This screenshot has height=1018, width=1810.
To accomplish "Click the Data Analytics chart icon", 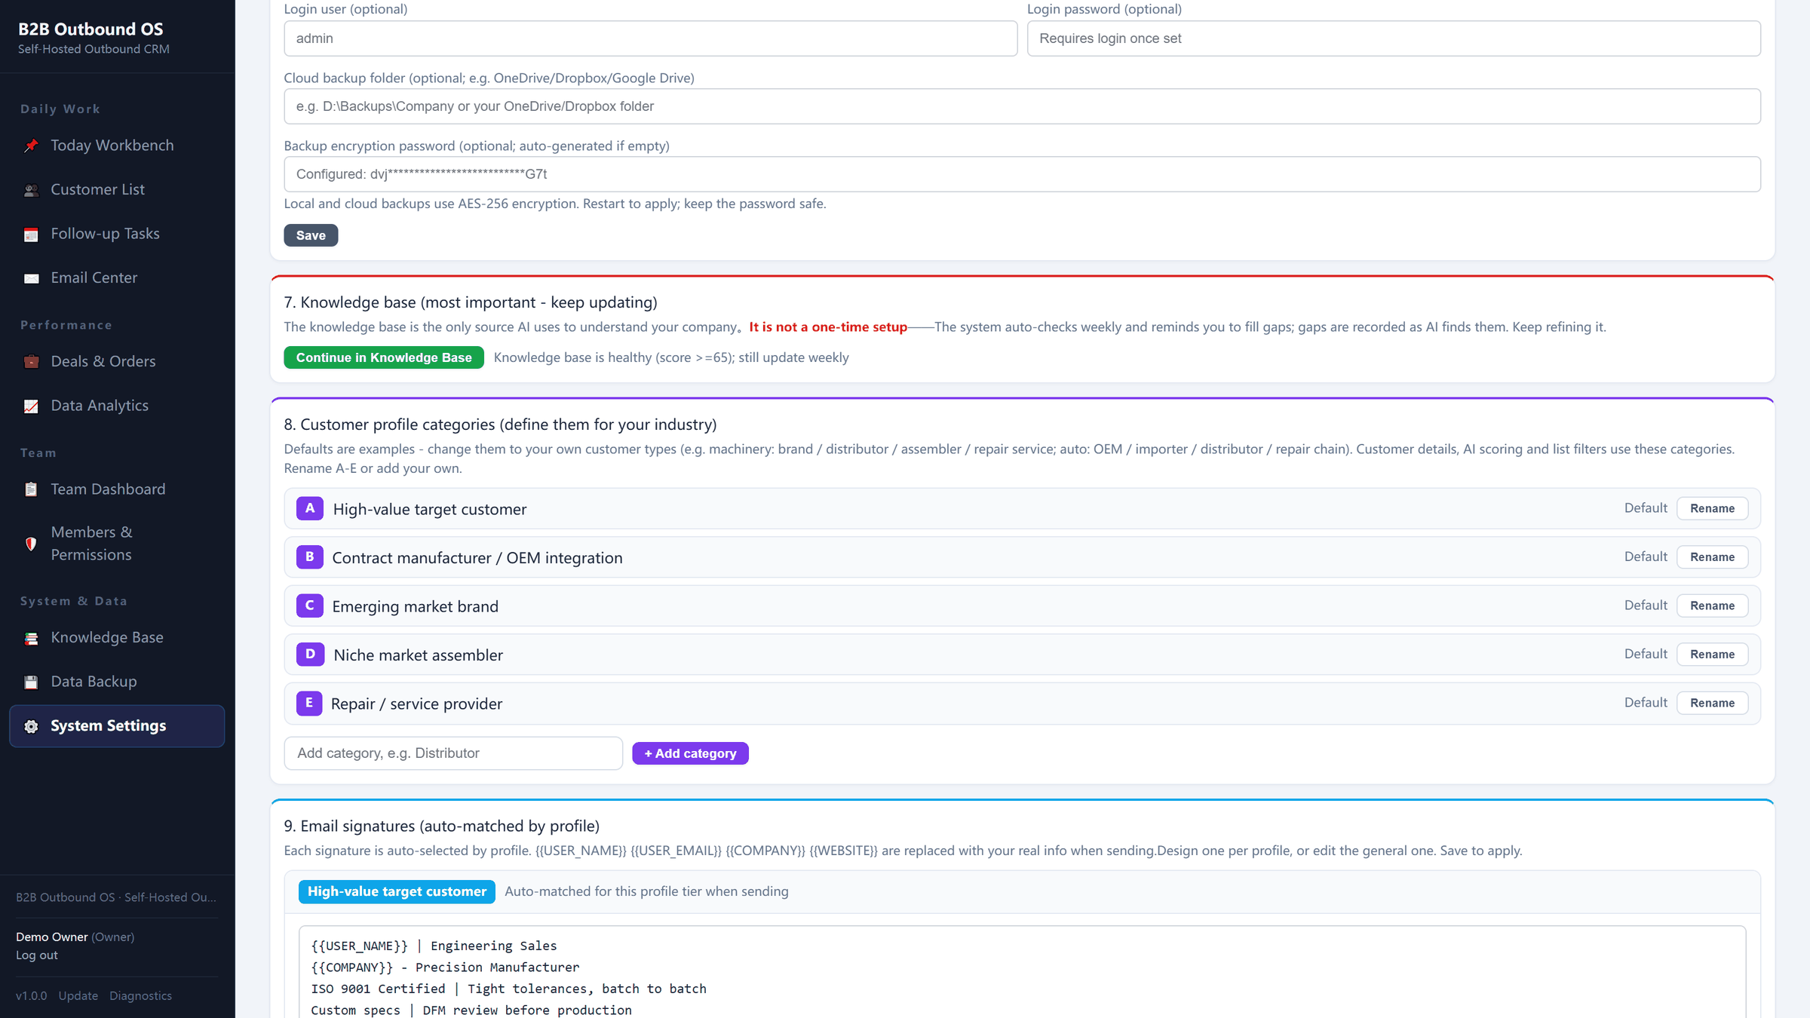I will (31, 406).
